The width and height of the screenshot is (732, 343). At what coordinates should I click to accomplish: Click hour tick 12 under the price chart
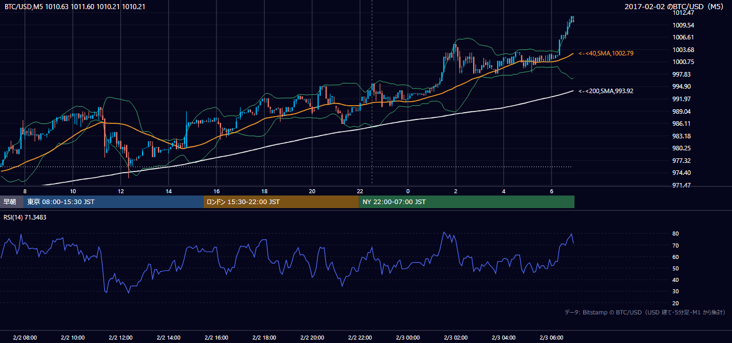120,191
